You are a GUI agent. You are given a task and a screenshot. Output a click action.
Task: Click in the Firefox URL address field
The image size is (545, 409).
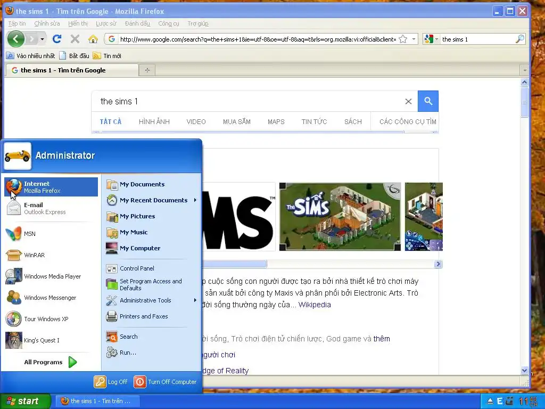258,39
